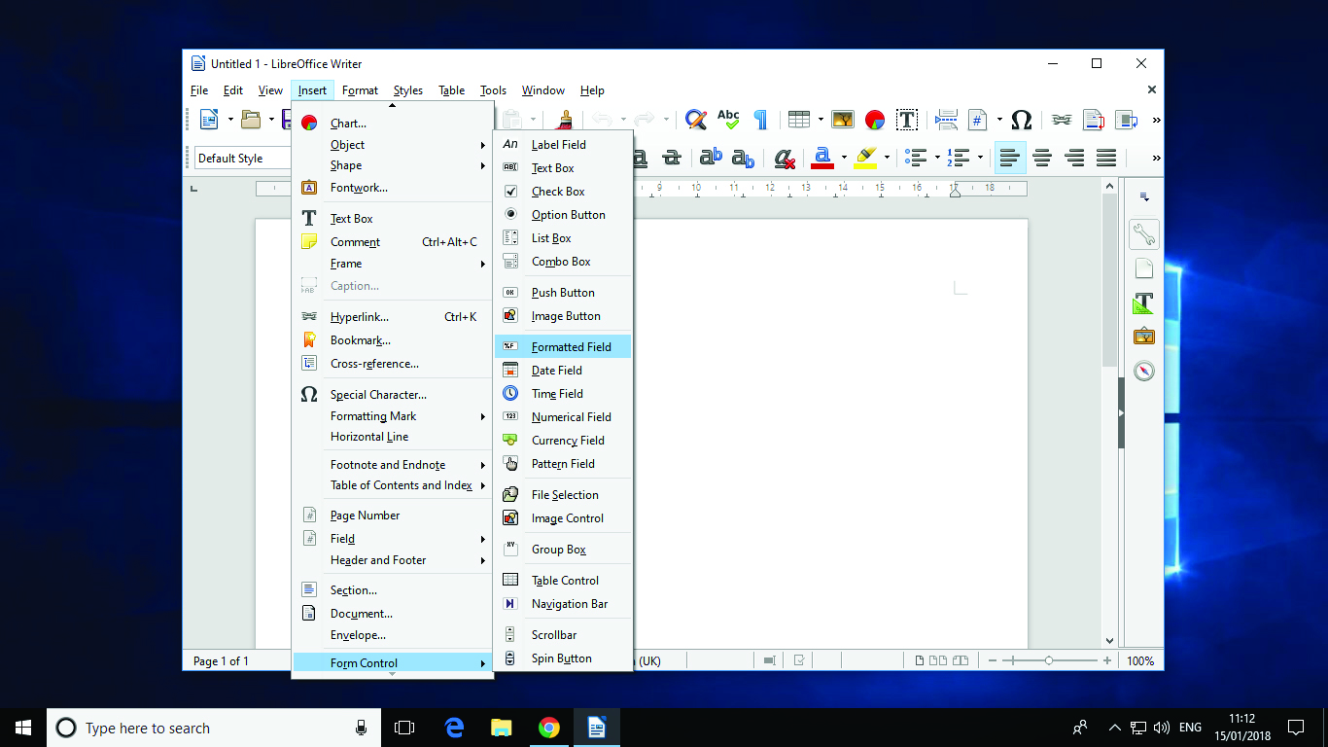
Task: Open the font color dropdown arrow
Action: point(844,158)
